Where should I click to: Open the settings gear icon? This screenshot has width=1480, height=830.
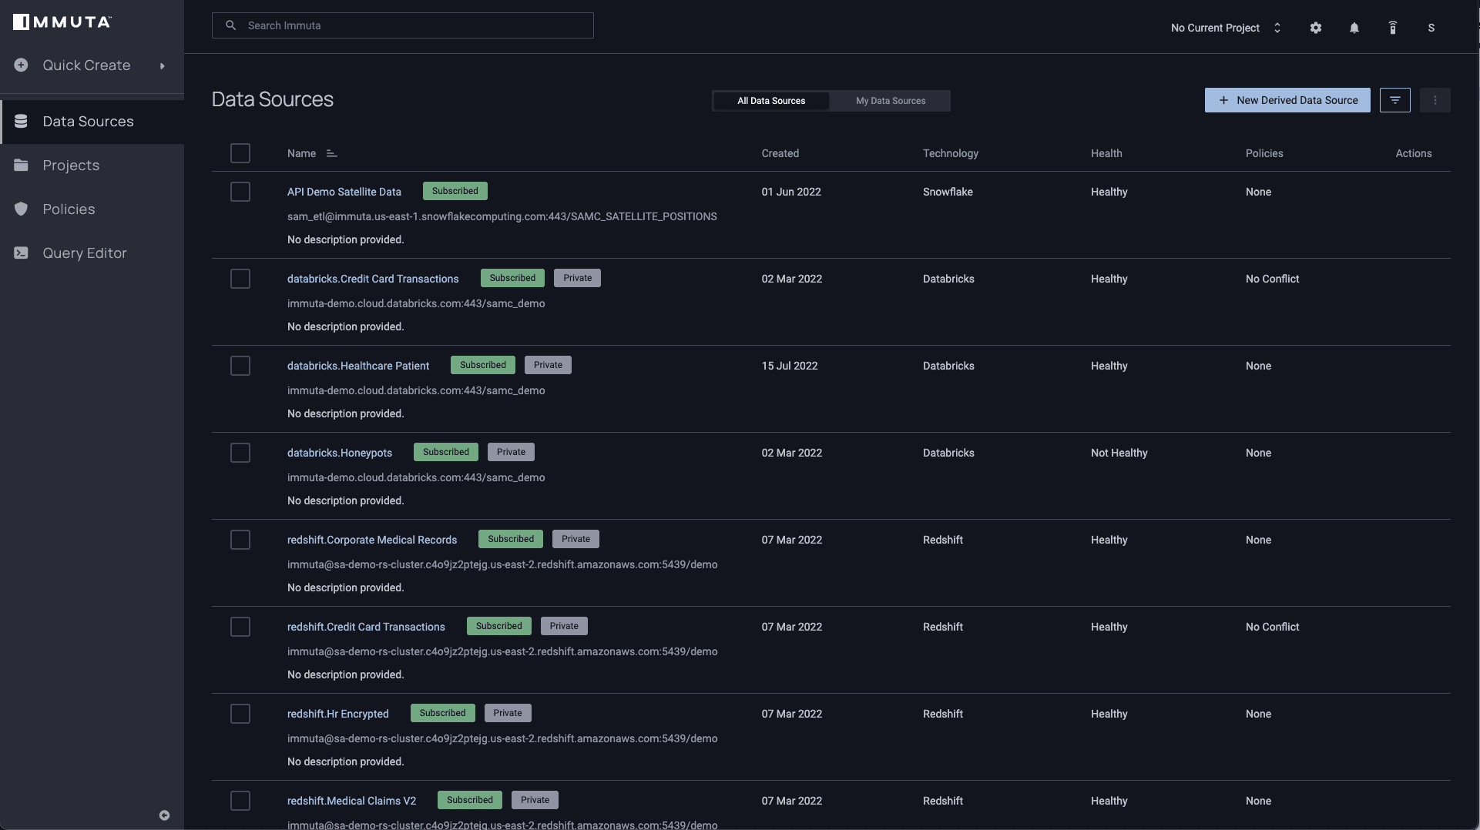point(1316,28)
